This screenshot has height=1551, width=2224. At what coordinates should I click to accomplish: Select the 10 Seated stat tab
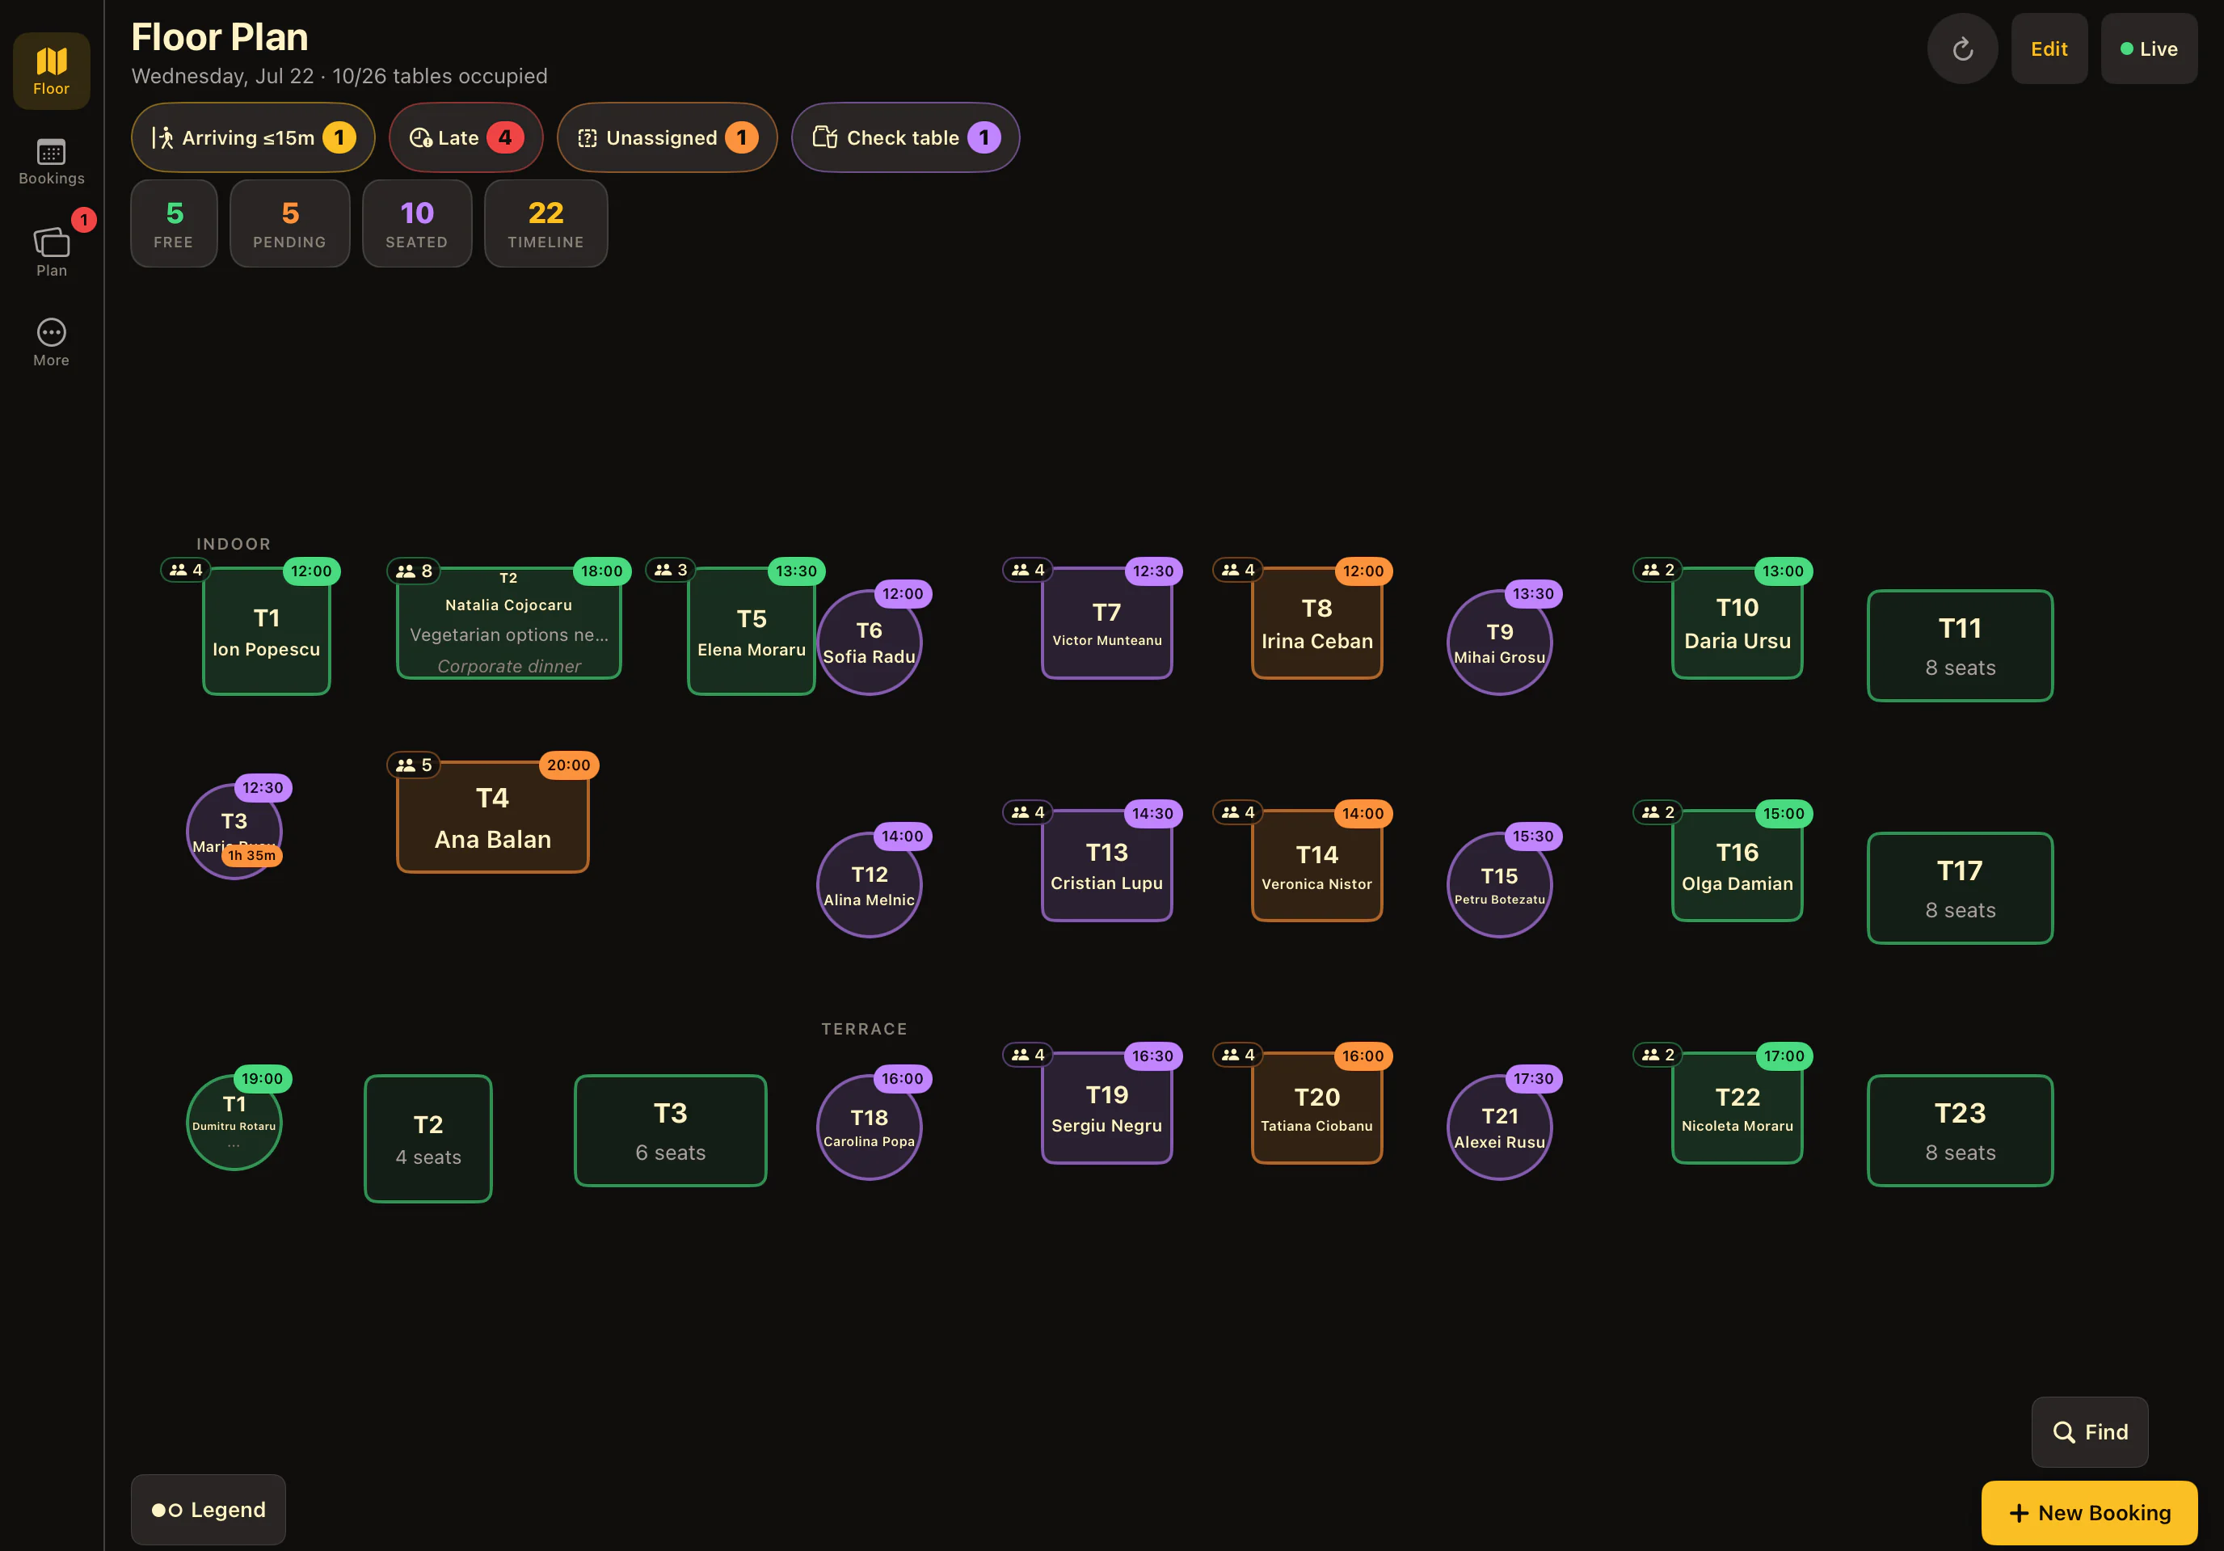[x=416, y=224]
